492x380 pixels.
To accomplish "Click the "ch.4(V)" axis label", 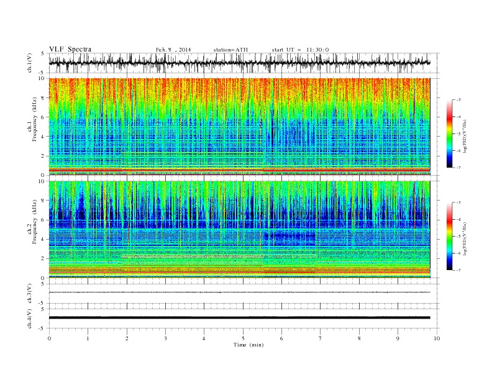I will [x=30, y=319].
